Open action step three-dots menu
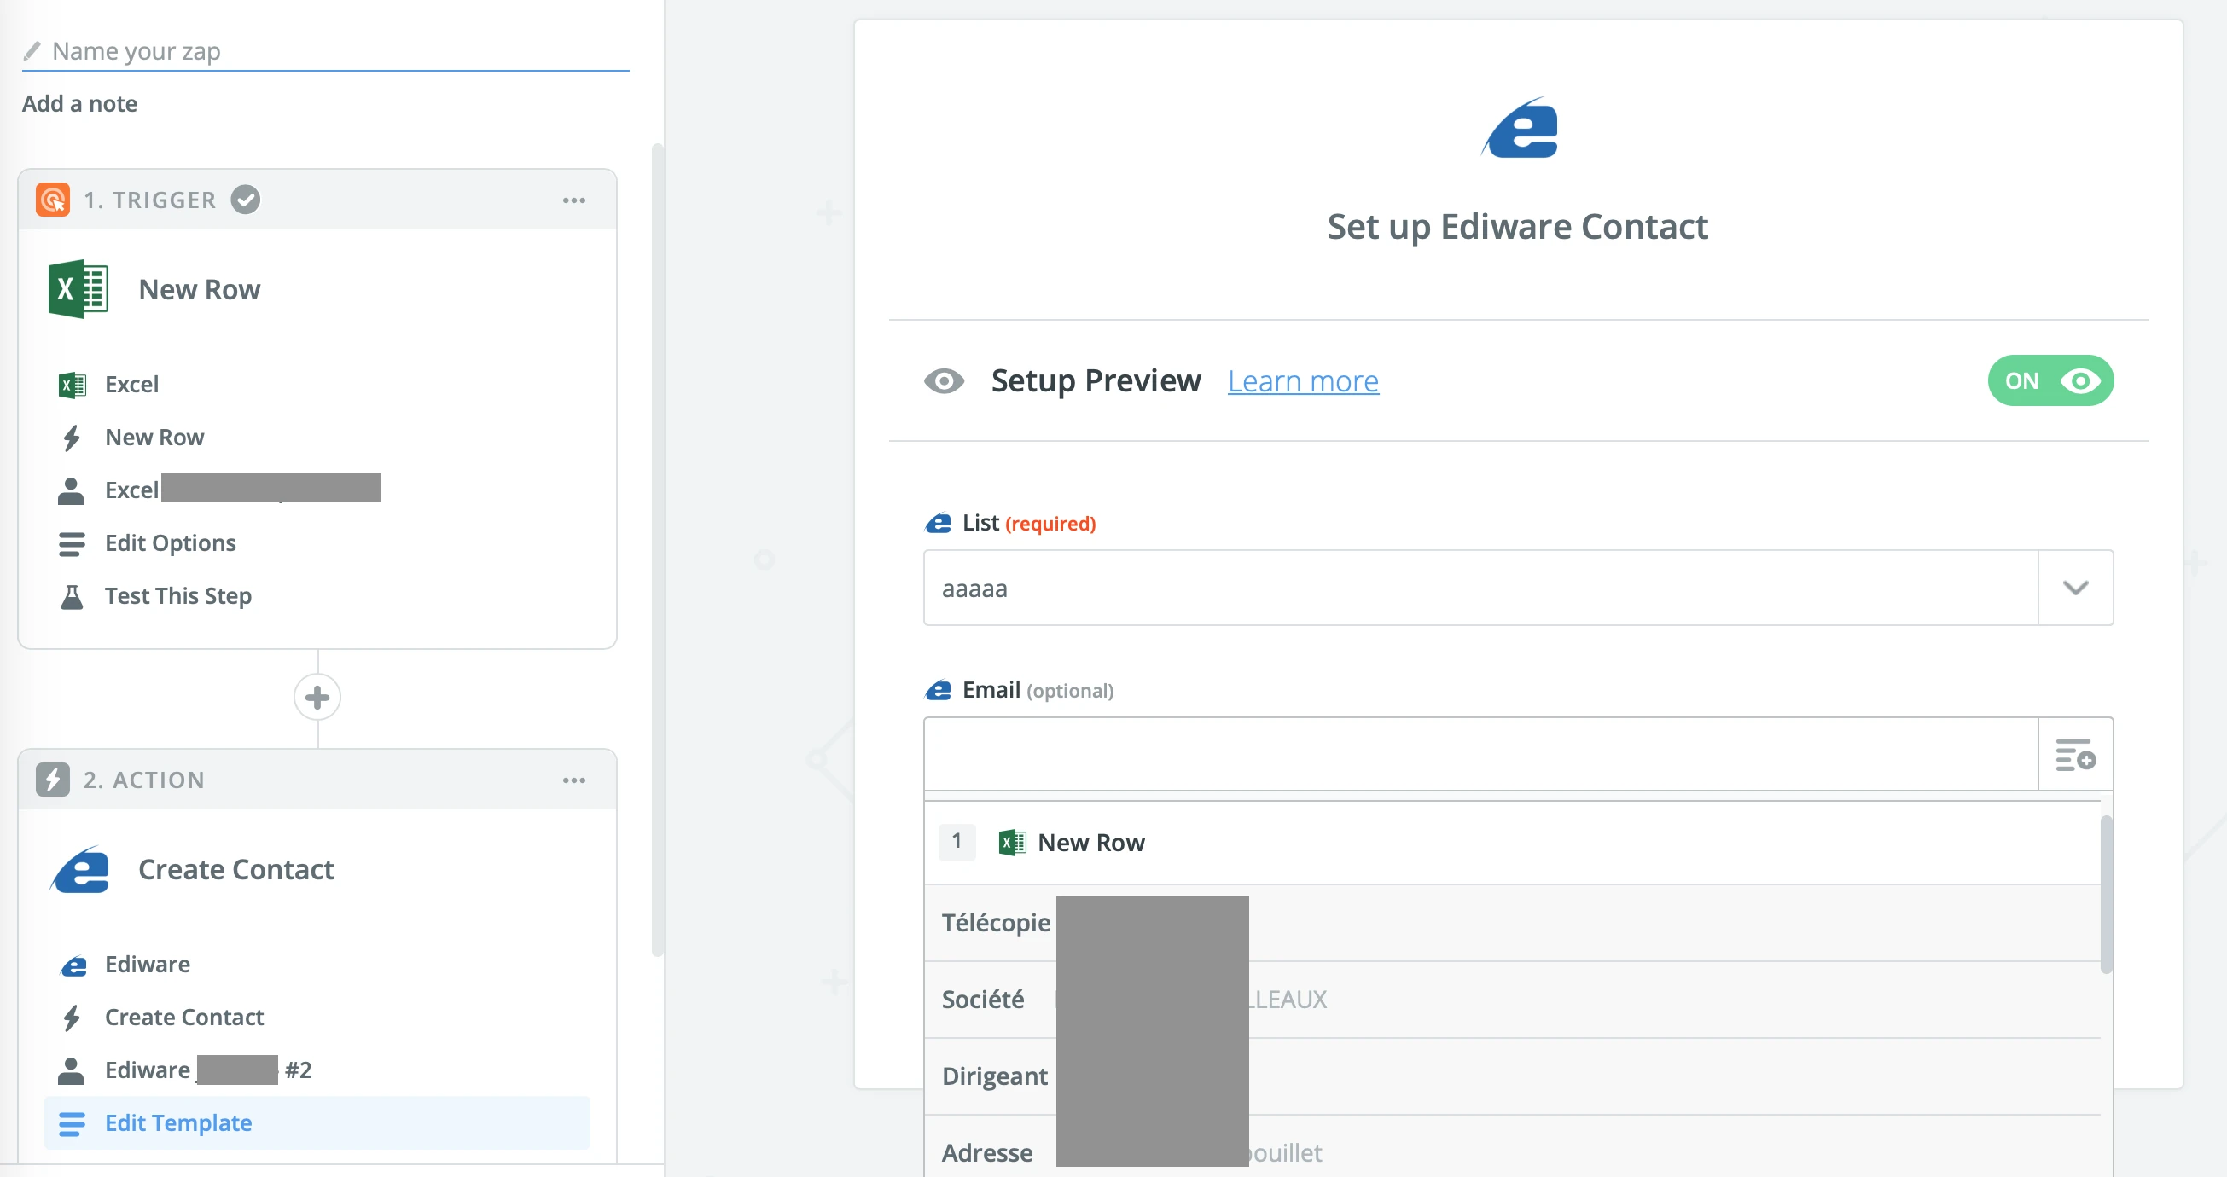 (x=574, y=780)
